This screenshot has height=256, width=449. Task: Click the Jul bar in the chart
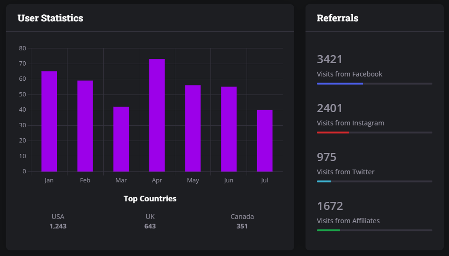[x=265, y=141]
